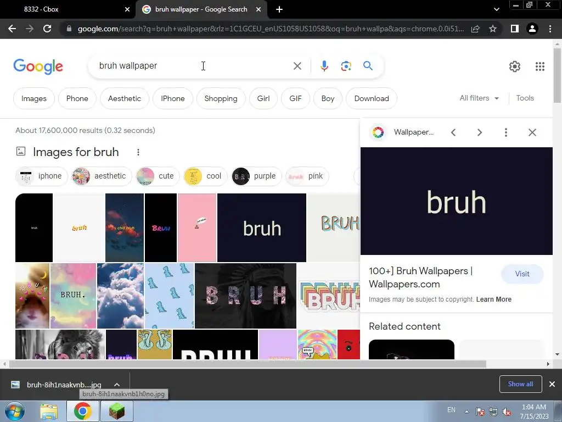
Task: Click the address bar URL
Action: coord(271,29)
